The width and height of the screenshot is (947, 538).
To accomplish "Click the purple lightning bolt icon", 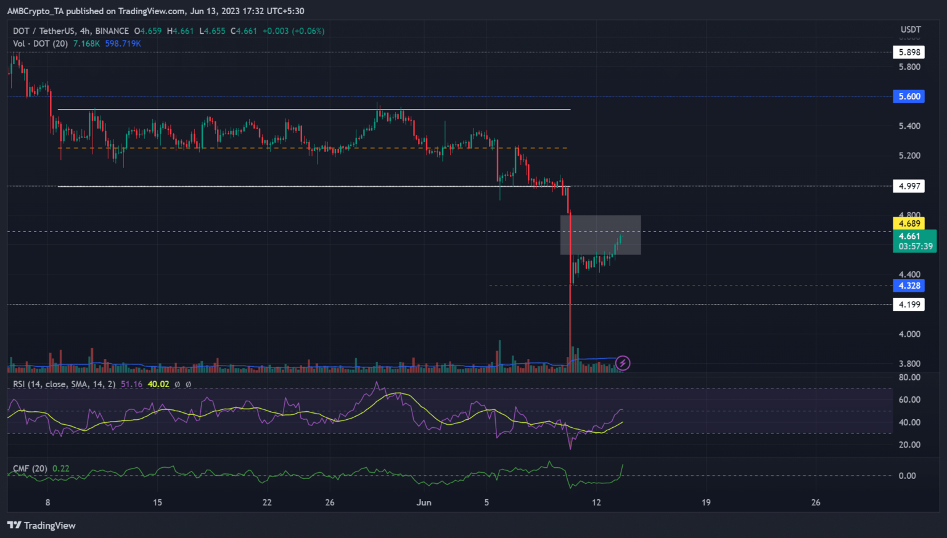I will point(623,363).
